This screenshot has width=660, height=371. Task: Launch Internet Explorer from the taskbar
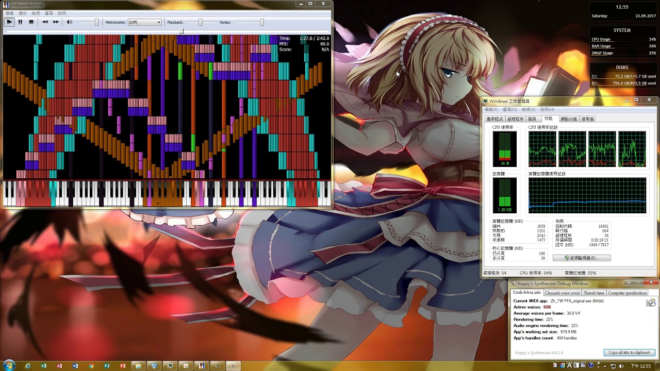tap(28, 366)
